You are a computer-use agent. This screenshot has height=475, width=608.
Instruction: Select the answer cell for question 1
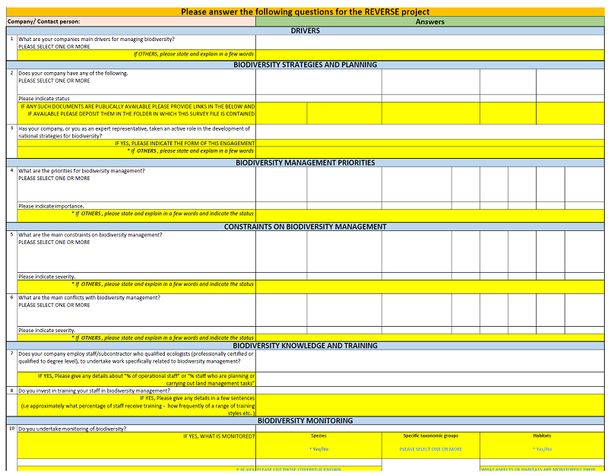point(430,43)
